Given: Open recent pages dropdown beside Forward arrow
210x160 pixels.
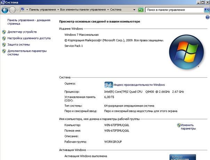Looking at the screenshot, I should pyautogui.click(x=17, y=10).
